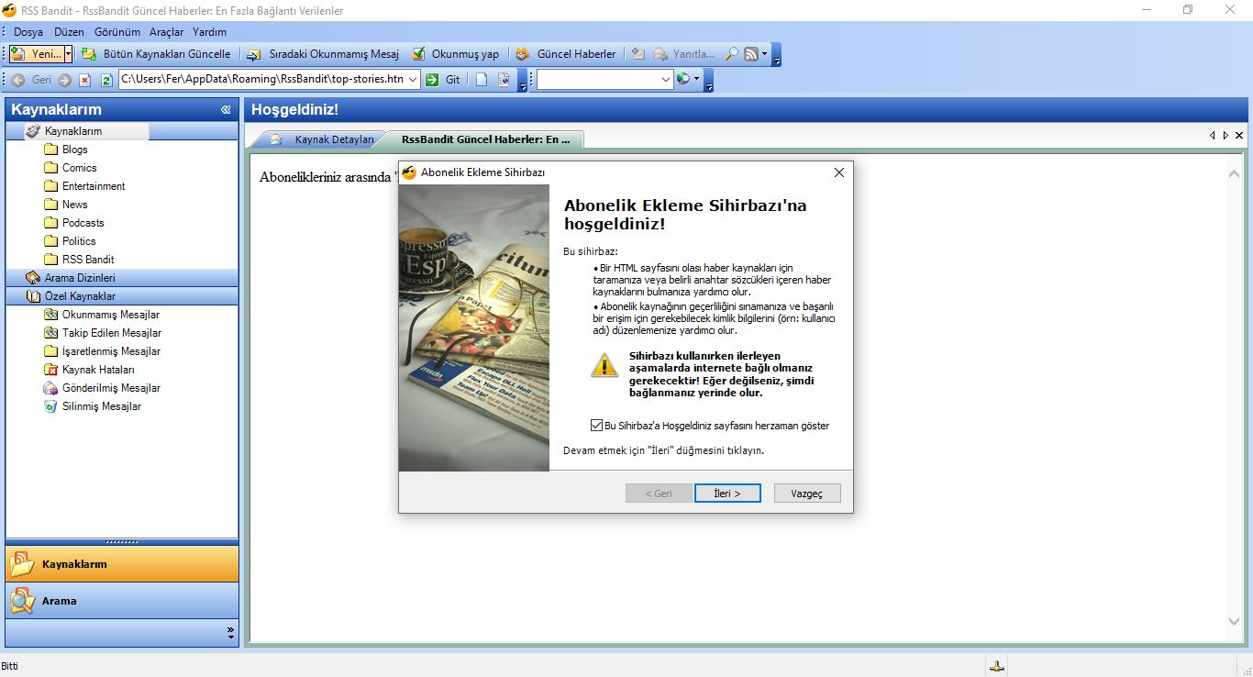
Task: Open the web search field dropdown
Action: (x=667, y=80)
